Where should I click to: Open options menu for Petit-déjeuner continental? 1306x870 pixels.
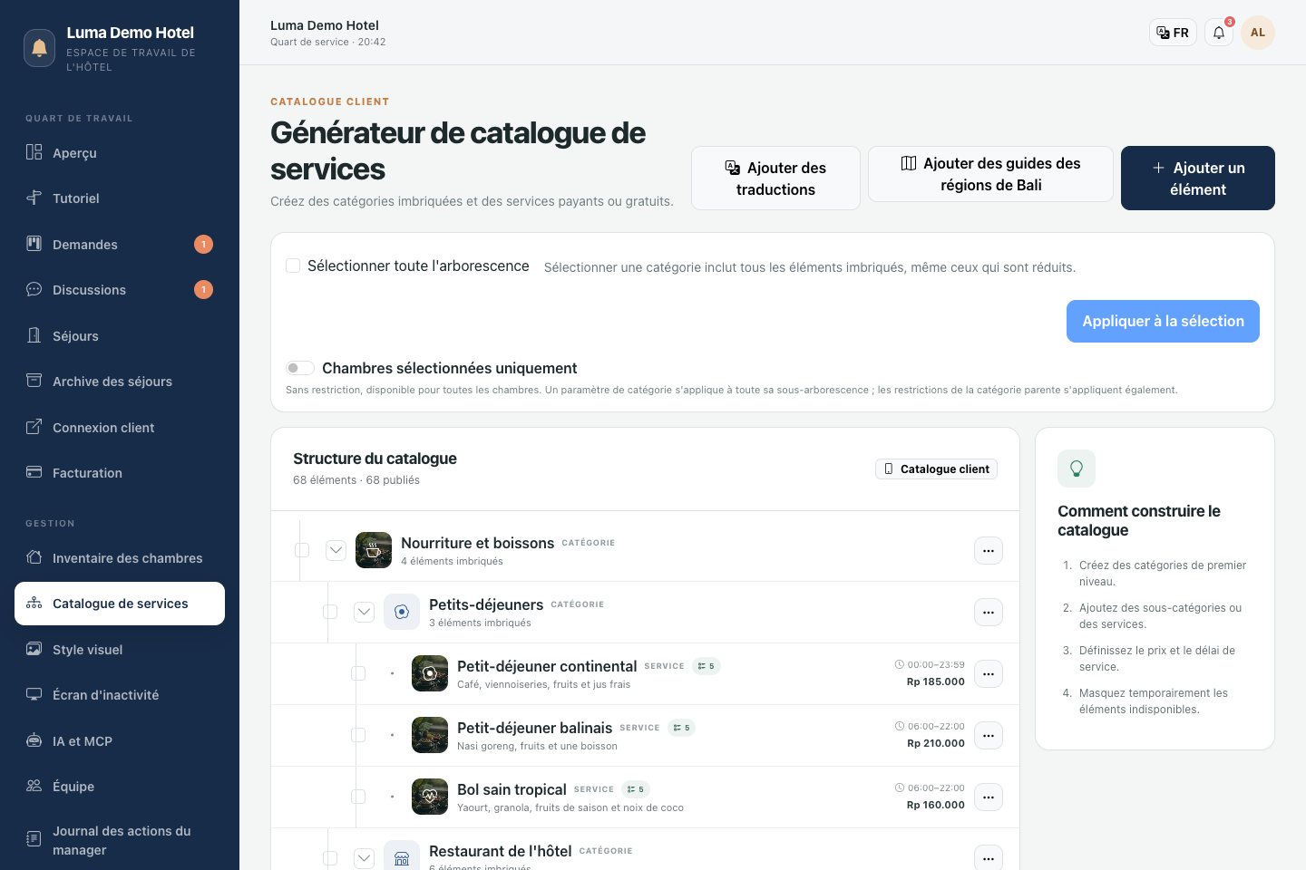click(x=989, y=673)
